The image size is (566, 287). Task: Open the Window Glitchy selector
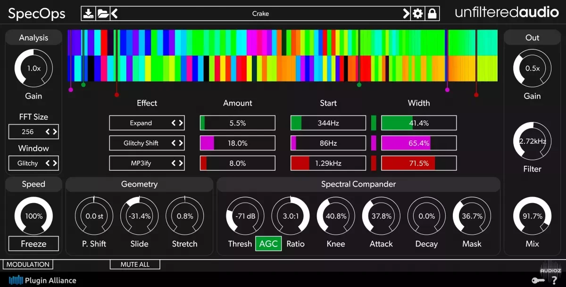pos(33,163)
